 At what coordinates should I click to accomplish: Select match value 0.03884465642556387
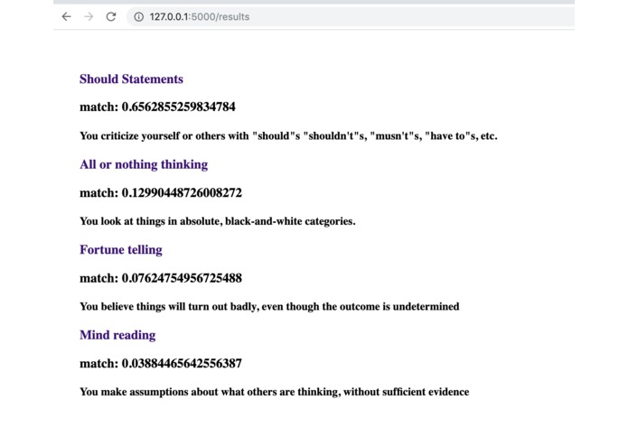pos(182,363)
